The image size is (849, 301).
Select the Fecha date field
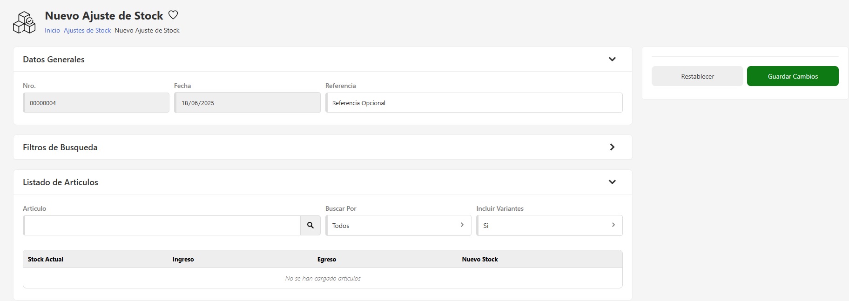click(x=247, y=103)
